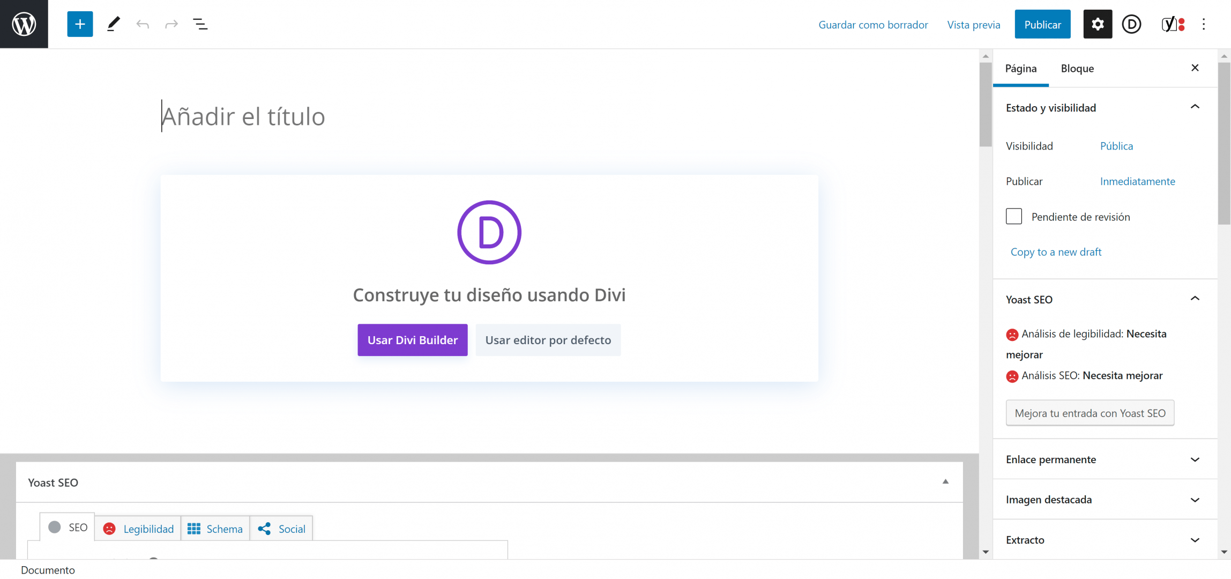Click the red readability sad face icon
This screenshot has width=1231, height=579.
(x=1012, y=335)
